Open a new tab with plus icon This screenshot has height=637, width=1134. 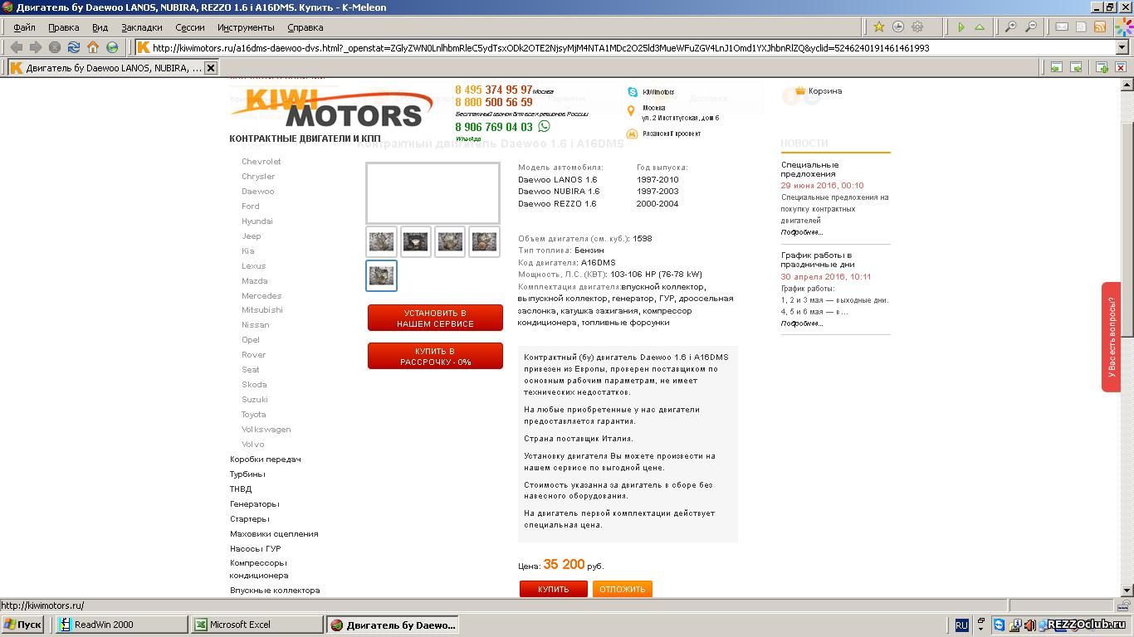click(x=1102, y=67)
